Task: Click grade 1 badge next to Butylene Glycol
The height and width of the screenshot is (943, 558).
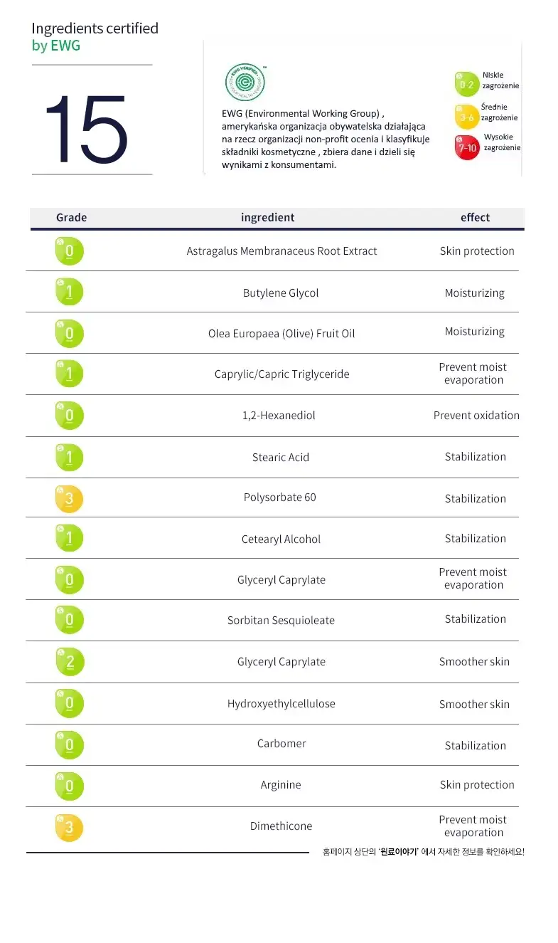Action: click(x=70, y=292)
